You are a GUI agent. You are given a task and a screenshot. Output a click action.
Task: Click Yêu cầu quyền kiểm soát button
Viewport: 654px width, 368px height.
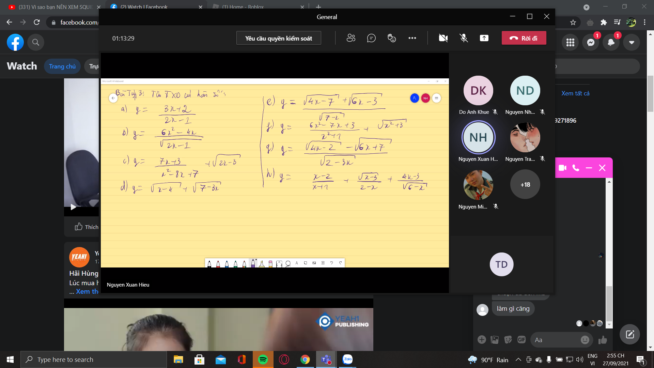pyautogui.click(x=279, y=38)
